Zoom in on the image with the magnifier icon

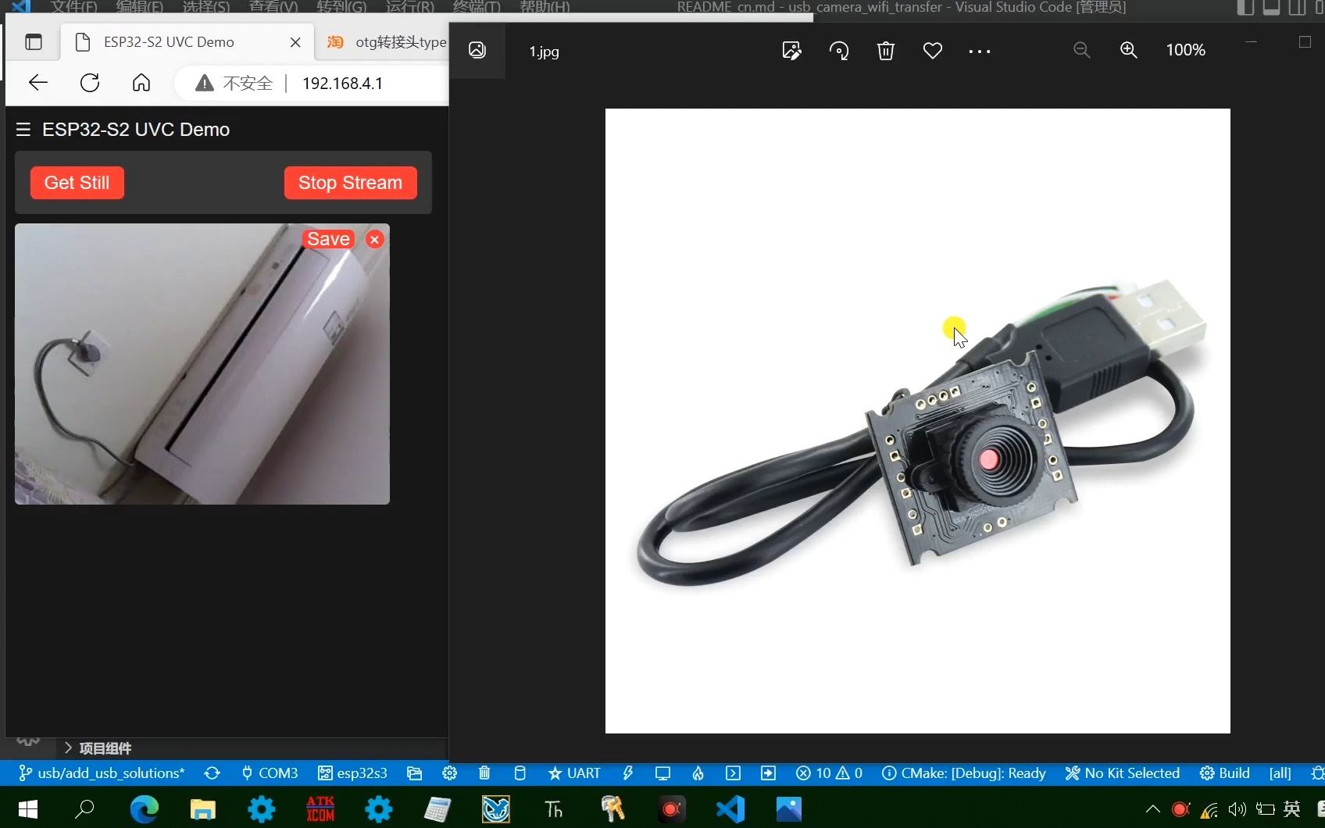pos(1128,50)
